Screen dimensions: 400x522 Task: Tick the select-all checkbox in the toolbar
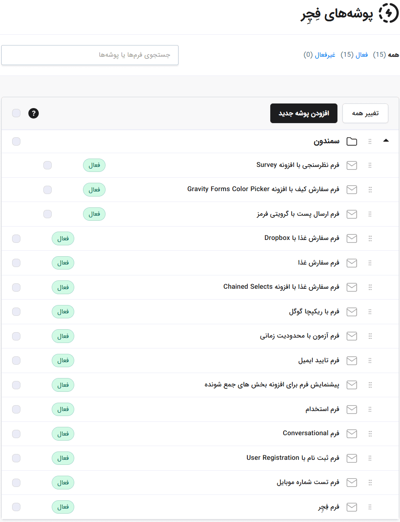pos(16,113)
